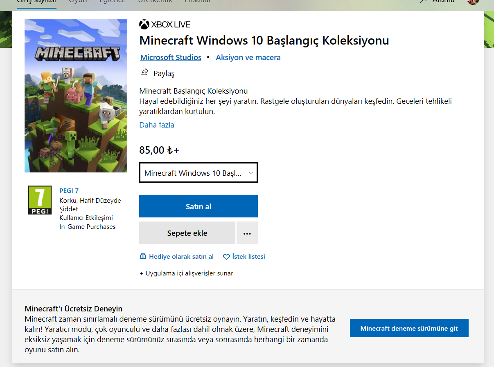Viewport: 494px width, 367px height.
Task: Click the heart icon for İstek listesi
Action: 226,257
